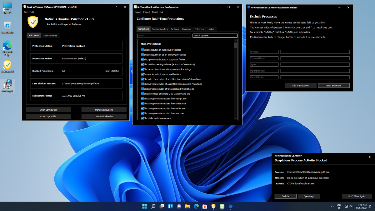Click the Don't Show Again button

pos(357,196)
